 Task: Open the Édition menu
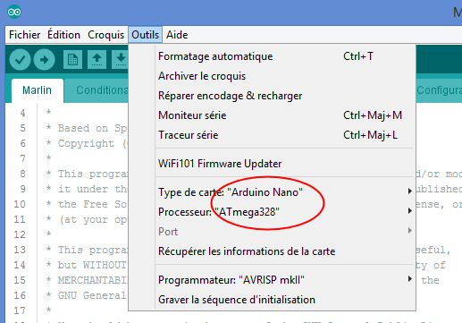pos(63,35)
